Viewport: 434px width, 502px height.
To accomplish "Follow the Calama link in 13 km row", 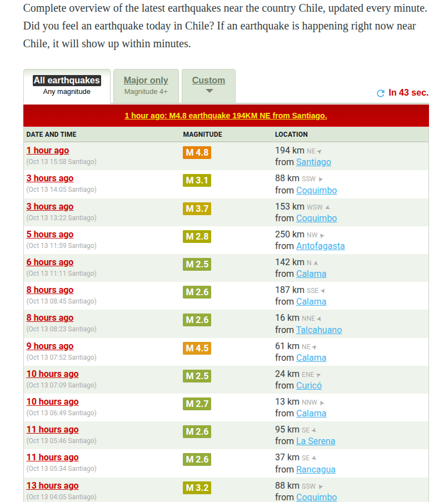I will click(311, 414).
